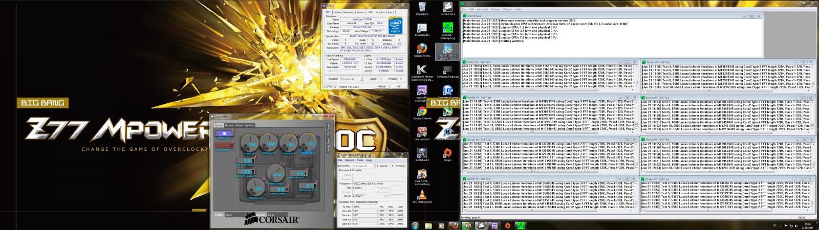819x230 pixels.
Task: Switch to the SPD tab in CPU-Z
Action: click(370, 12)
